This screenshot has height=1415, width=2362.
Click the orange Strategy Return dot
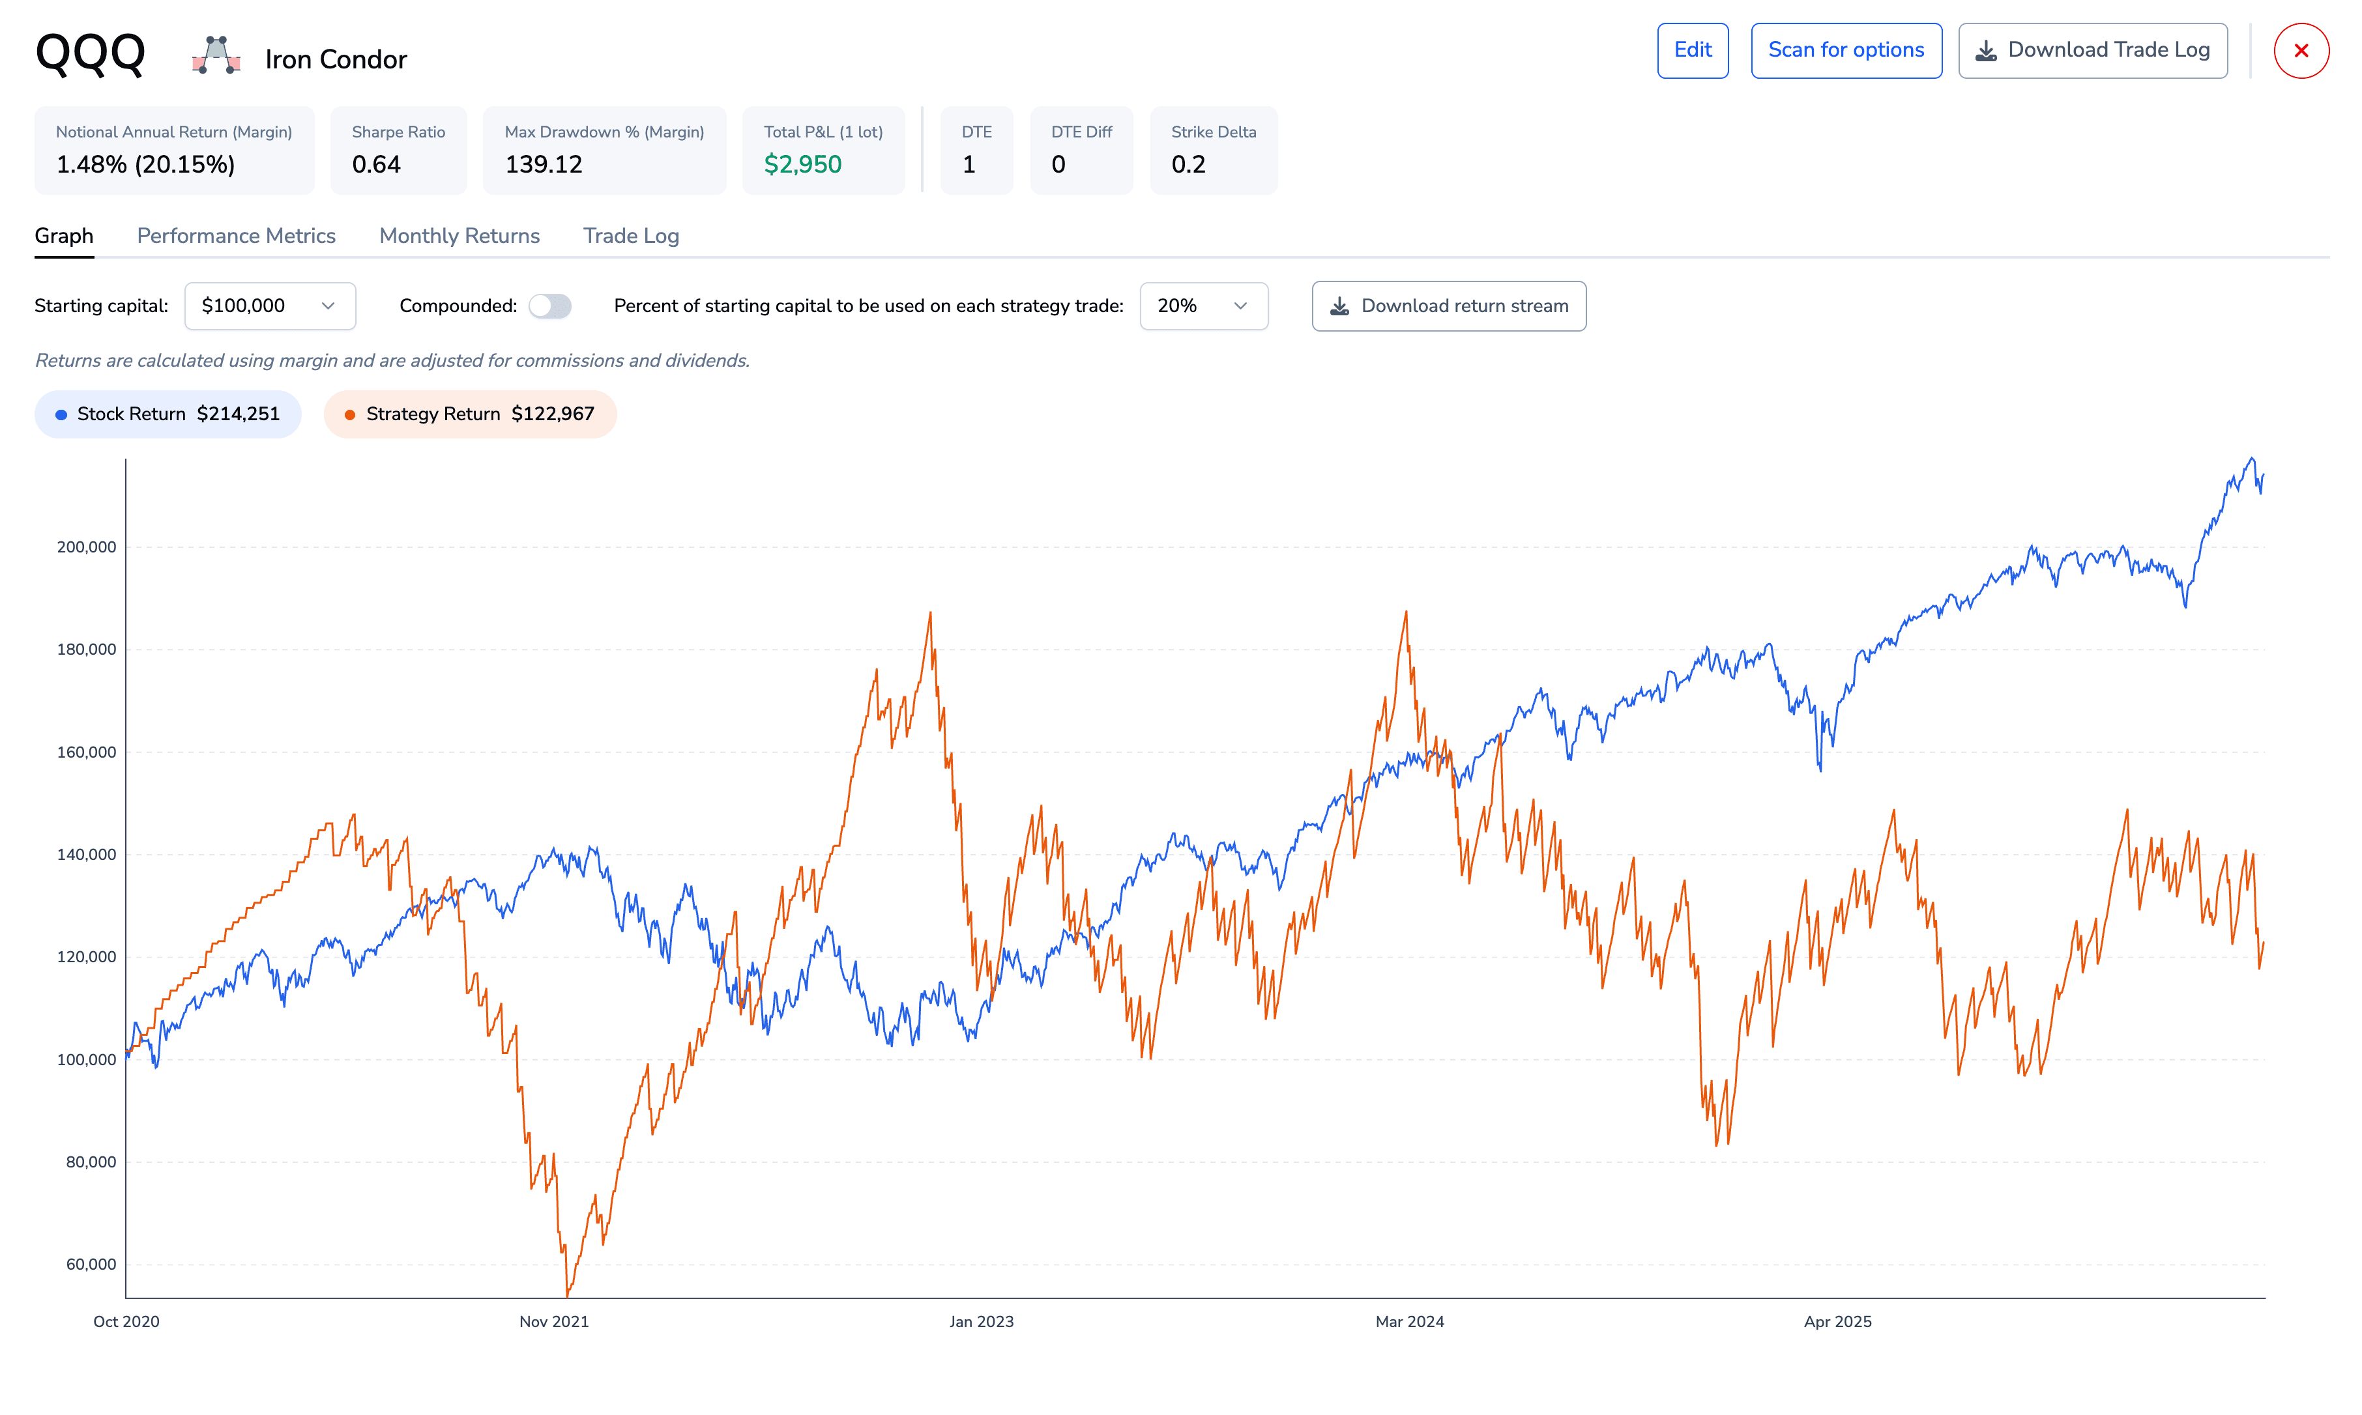349,415
